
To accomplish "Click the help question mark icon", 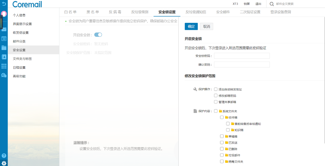I will 4,156.
